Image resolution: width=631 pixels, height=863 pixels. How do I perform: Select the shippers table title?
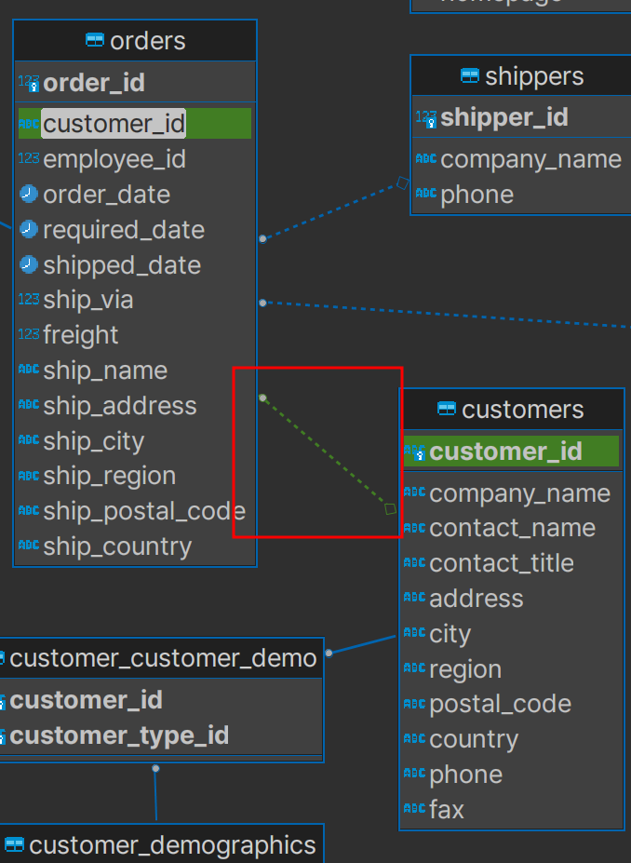pos(534,76)
